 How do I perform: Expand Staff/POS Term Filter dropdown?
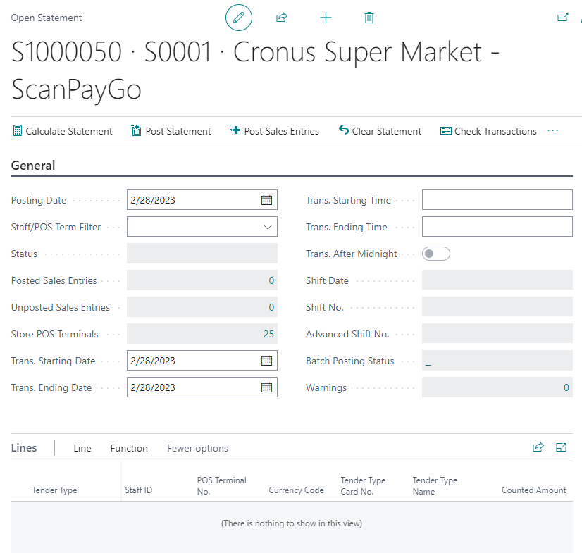coord(267,227)
